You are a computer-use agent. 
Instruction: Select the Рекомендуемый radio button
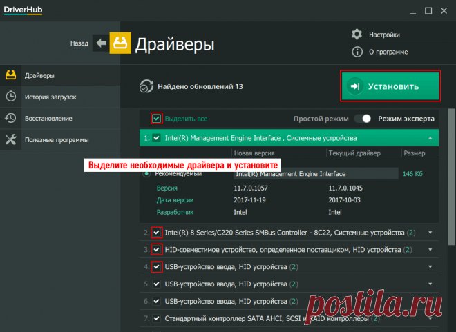(146, 174)
